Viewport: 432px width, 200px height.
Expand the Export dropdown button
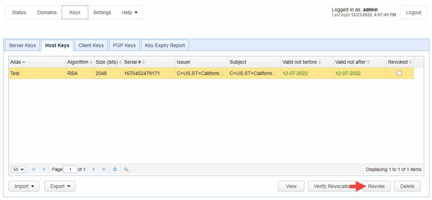point(60,186)
